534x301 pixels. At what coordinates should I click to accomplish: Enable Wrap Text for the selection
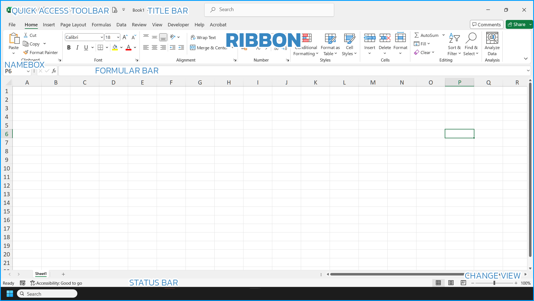coord(204,37)
